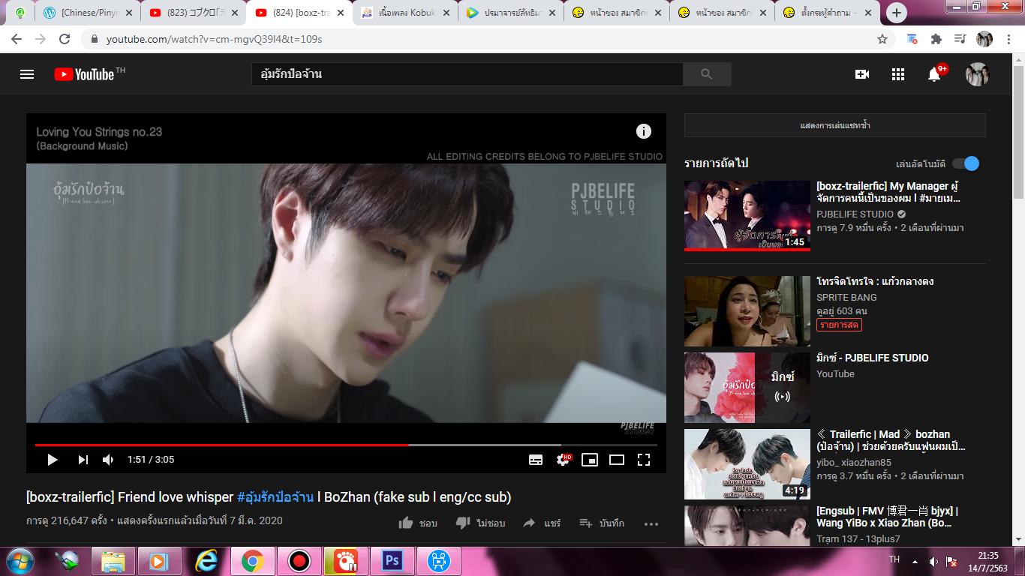Open the มิกซ์ - PJBELIFE STUDIO mix title
Image resolution: width=1025 pixels, height=576 pixels.
pyautogui.click(x=873, y=358)
